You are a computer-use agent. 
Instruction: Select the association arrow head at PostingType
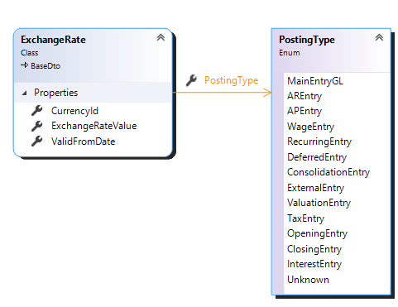click(267, 93)
